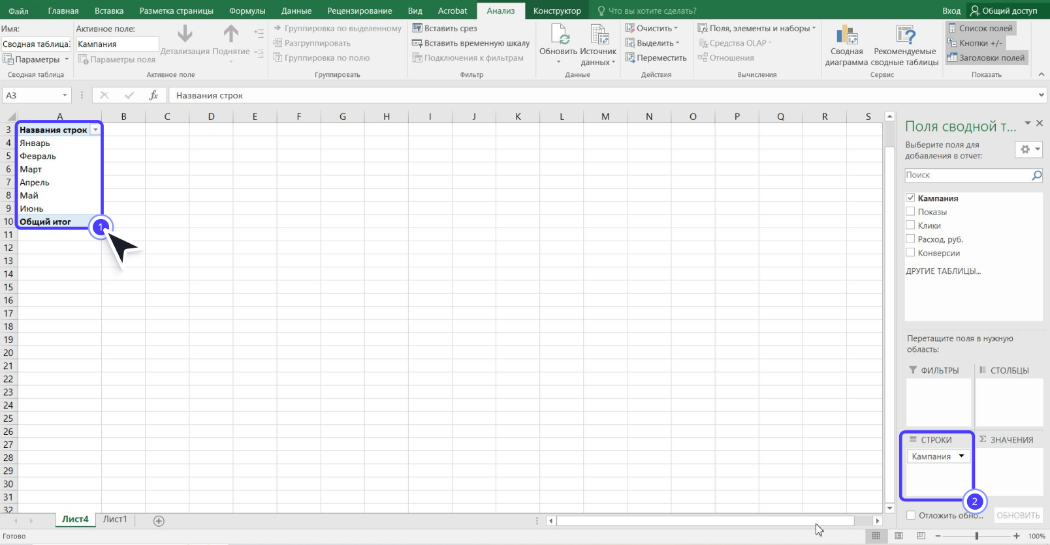1050x545 pixels.
Task: Click the Детализация drill-down arrow icon
Action: point(185,34)
